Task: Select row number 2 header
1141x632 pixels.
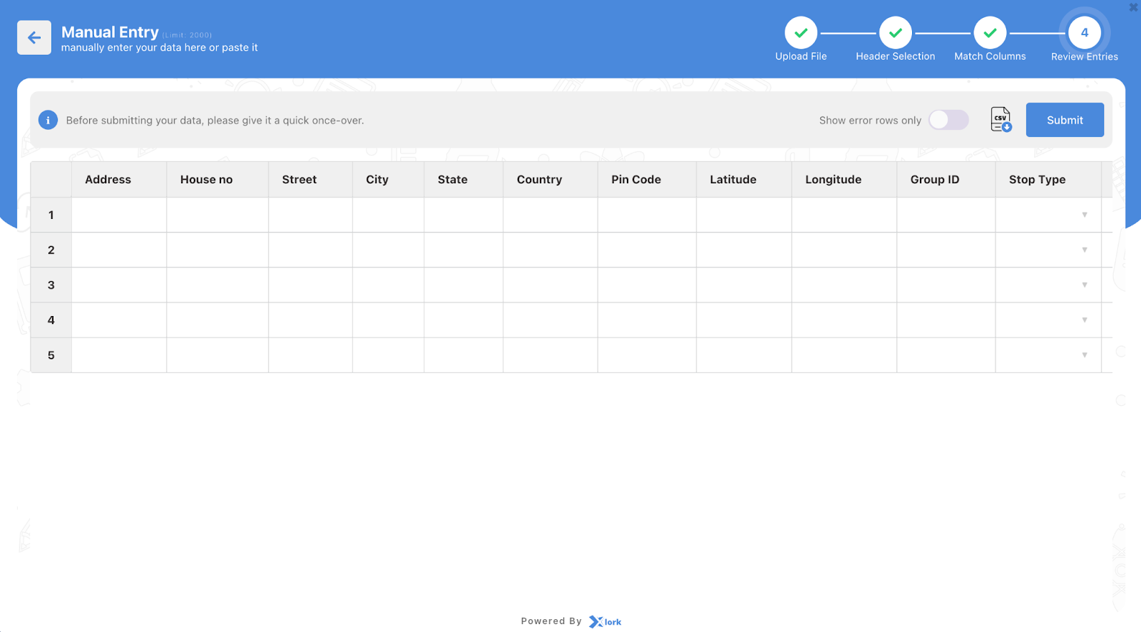Action: coord(51,250)
